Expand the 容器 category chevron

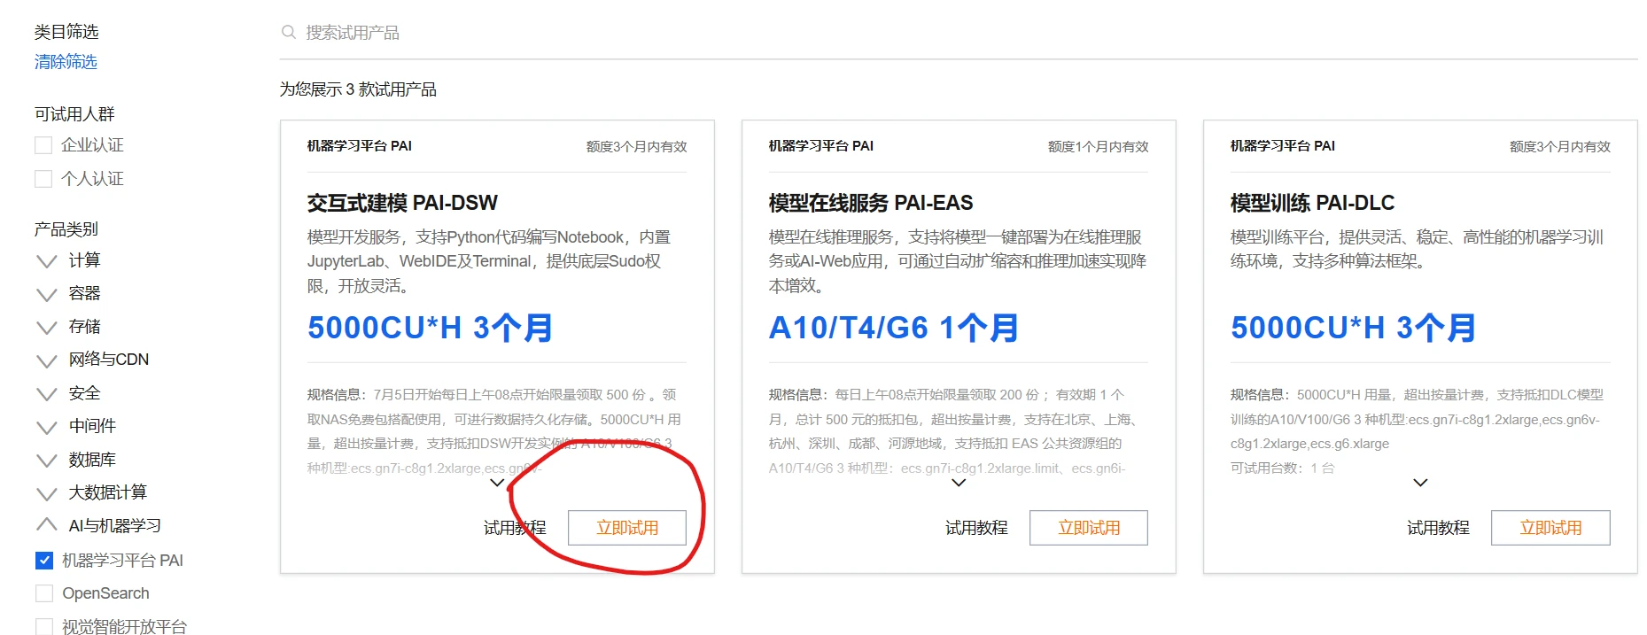pos(47,294)
